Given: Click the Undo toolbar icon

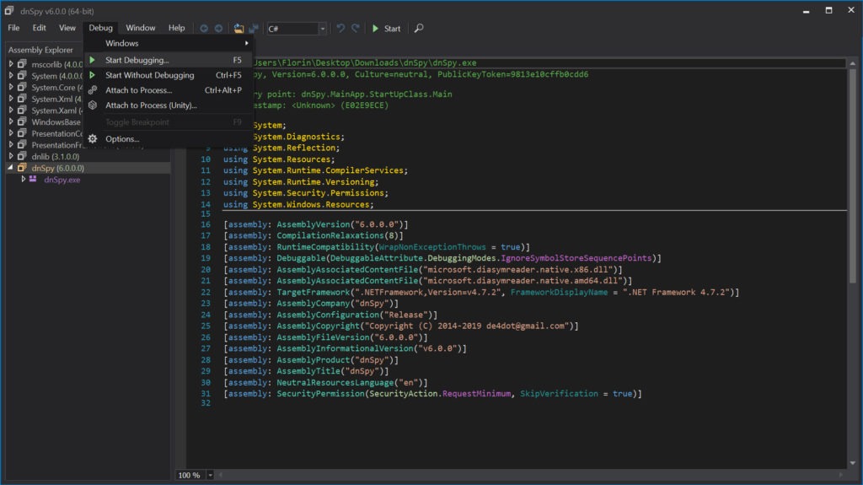Looking at the screenshot, I should pos(340,28).
